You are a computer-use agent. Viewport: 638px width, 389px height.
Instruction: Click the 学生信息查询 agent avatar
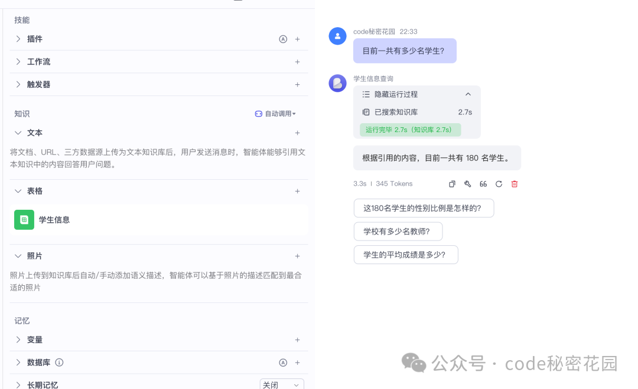click(337, 83)
